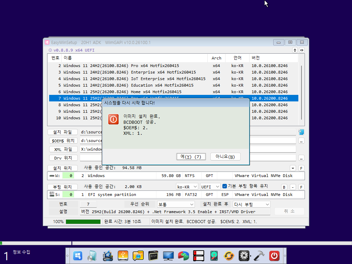
Task: Launch the command prompt dock icon
Action: 153,256
